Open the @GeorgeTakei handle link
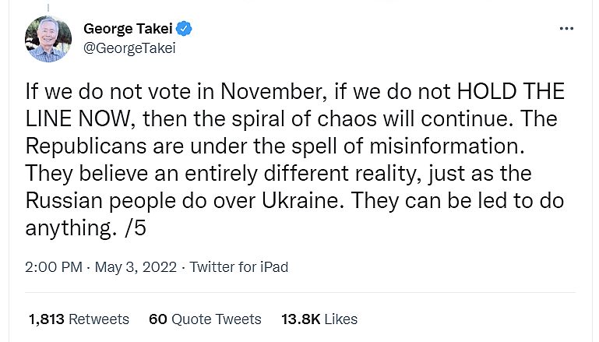Image resolution: width=599 pixels, height=342 pixels. (x=129, y=48)
